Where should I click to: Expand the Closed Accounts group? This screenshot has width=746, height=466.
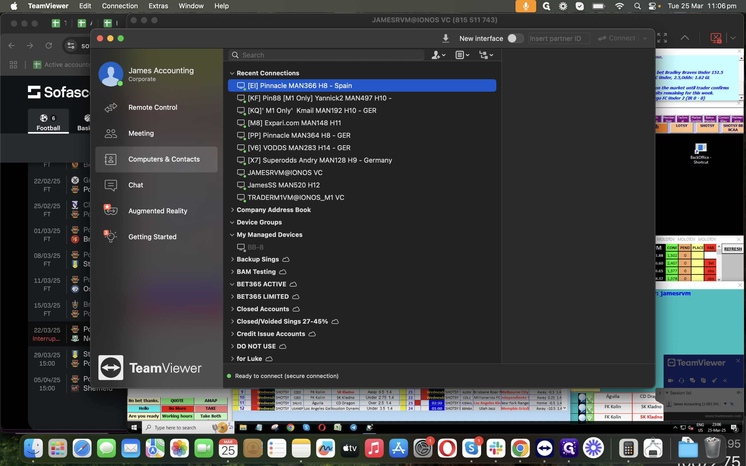pyautogui.click(x=232, y=309)
